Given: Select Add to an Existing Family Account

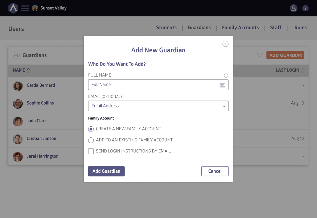Looking at the screenshot, I should (x=91, y=140).
